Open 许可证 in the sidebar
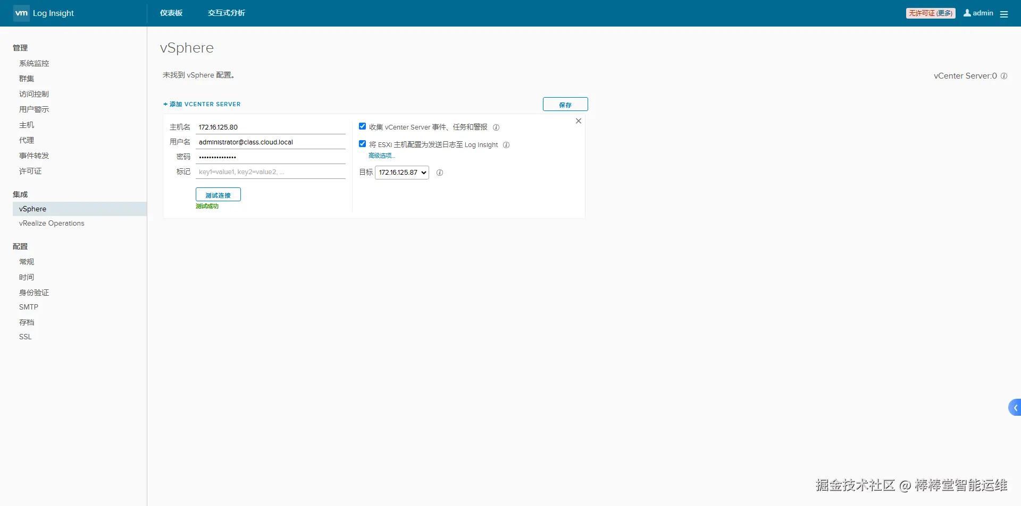Viewport: 1021px width, 506px height. [30, 171]
